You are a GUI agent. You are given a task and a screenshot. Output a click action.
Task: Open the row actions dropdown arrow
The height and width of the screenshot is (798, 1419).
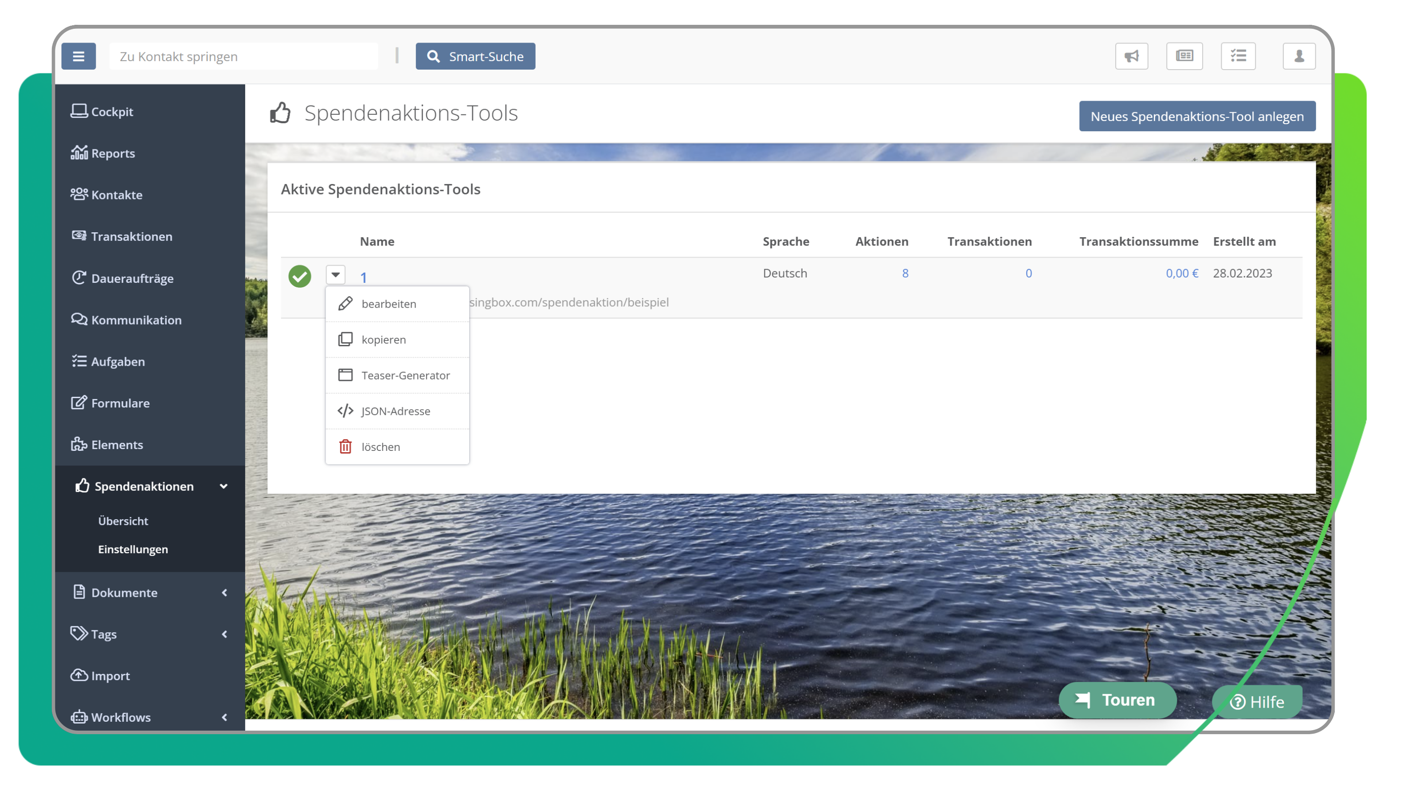(x=335, y=274)
